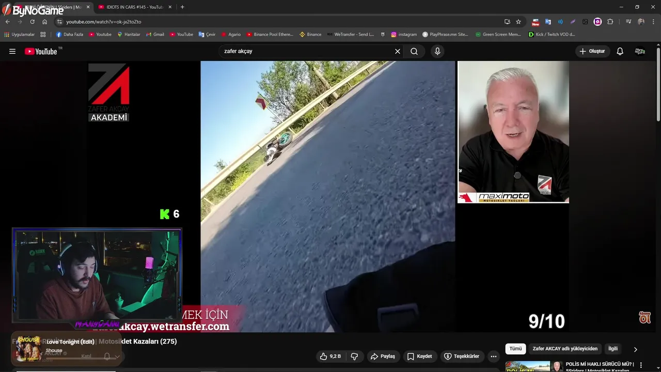This screenshot has height=372, width=661.
Task: Open the purple square extension icon
Action: 597,22
